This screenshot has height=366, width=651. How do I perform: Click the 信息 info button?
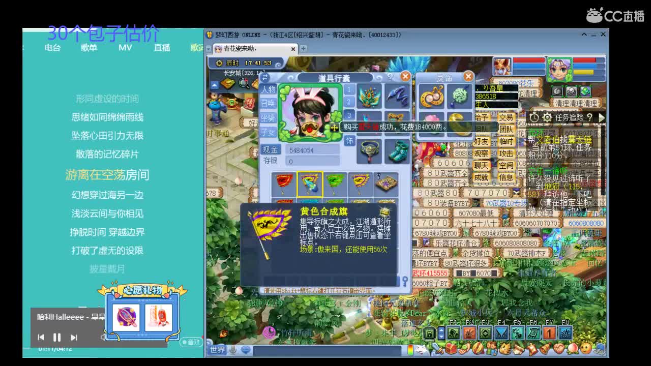506,177
